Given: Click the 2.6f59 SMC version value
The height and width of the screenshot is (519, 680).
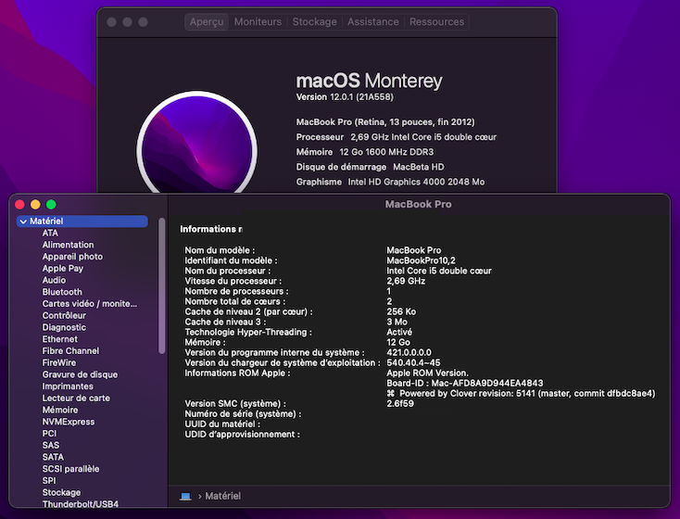Looking at the screenshot, I should [x=400, y=403].
